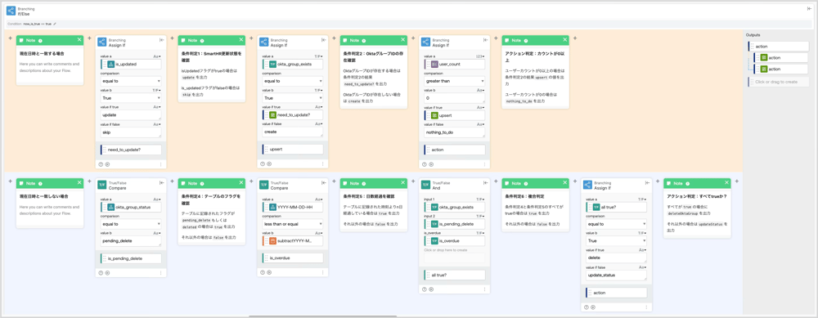This screenshot has height=318, width=818.
Task: Open comparison dropdown on okta_group_status card
Action: [x=130, y=224]
